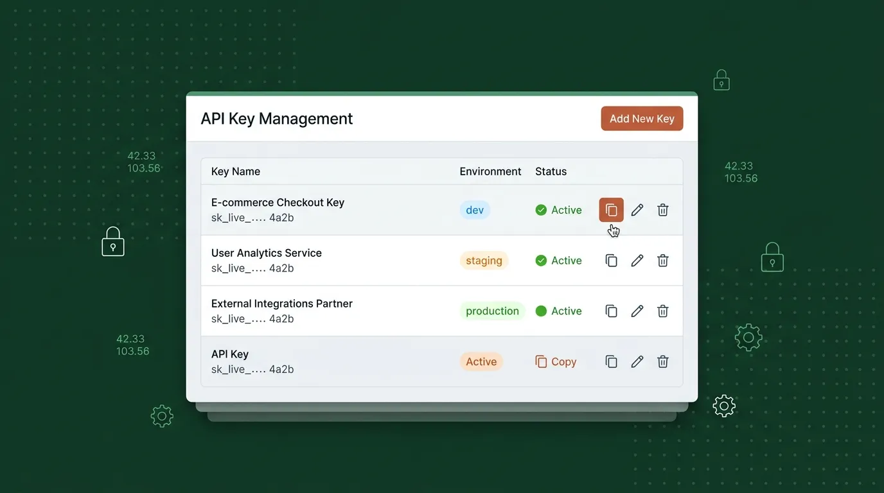The width and height of the screenshot is (884, 493).
Task: Toggle Active status on E-commerce Checkout Key
Action: (558, 209)
